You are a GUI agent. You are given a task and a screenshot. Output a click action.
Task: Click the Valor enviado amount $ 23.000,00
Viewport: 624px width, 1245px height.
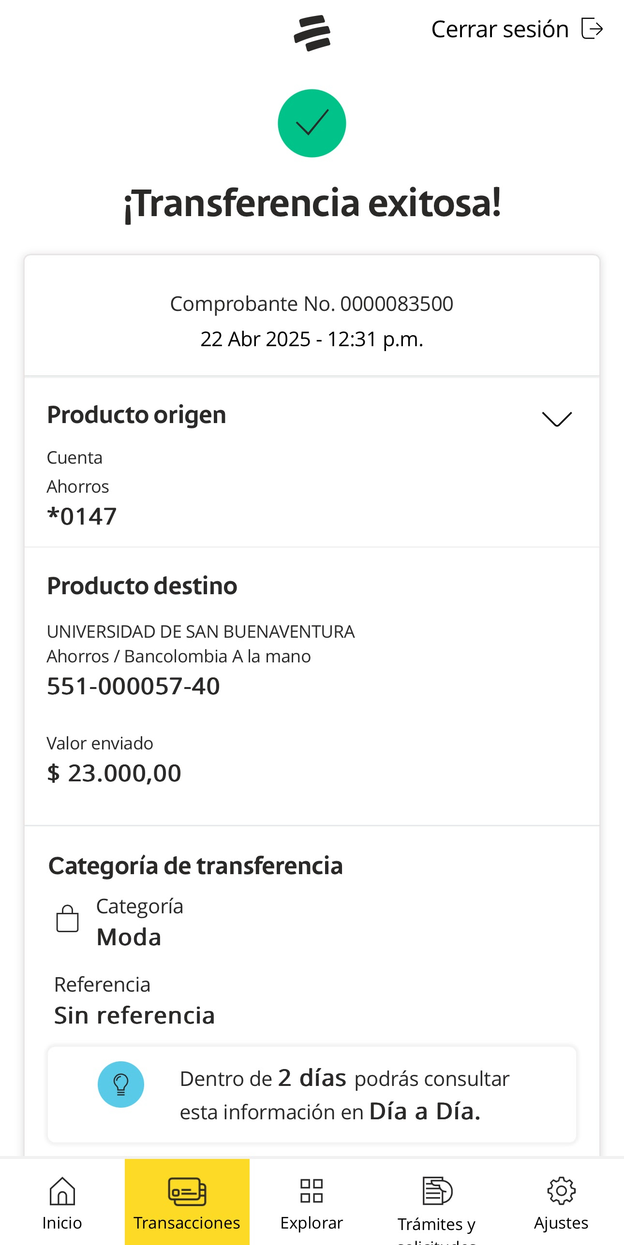pyautogui.click(x=114, y=773)
